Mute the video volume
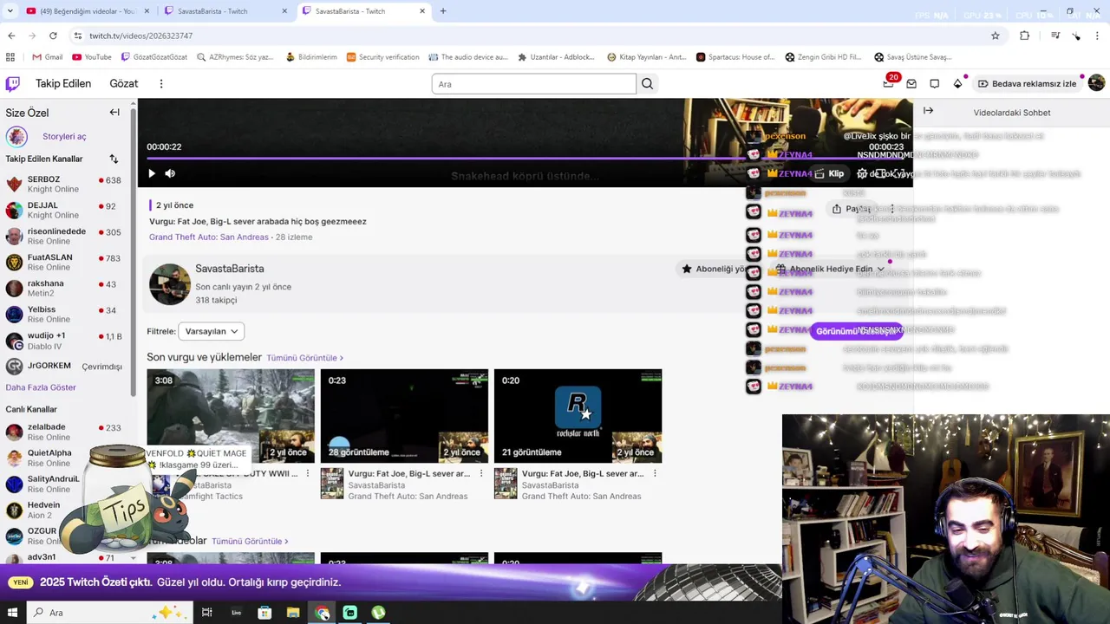 [x=170, y=173]
